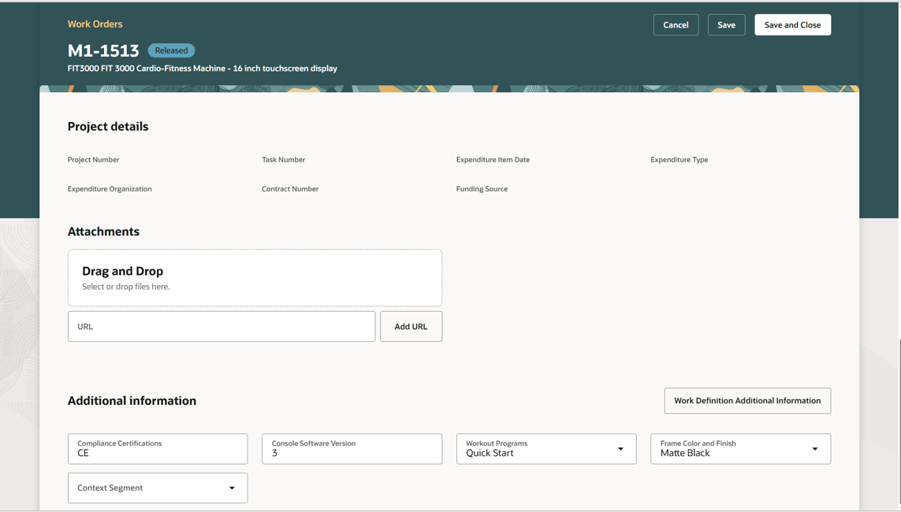The height and width of the screenshot is (512, 901).
Task: Click the Expenditure Item Date label
Action: 493,160
